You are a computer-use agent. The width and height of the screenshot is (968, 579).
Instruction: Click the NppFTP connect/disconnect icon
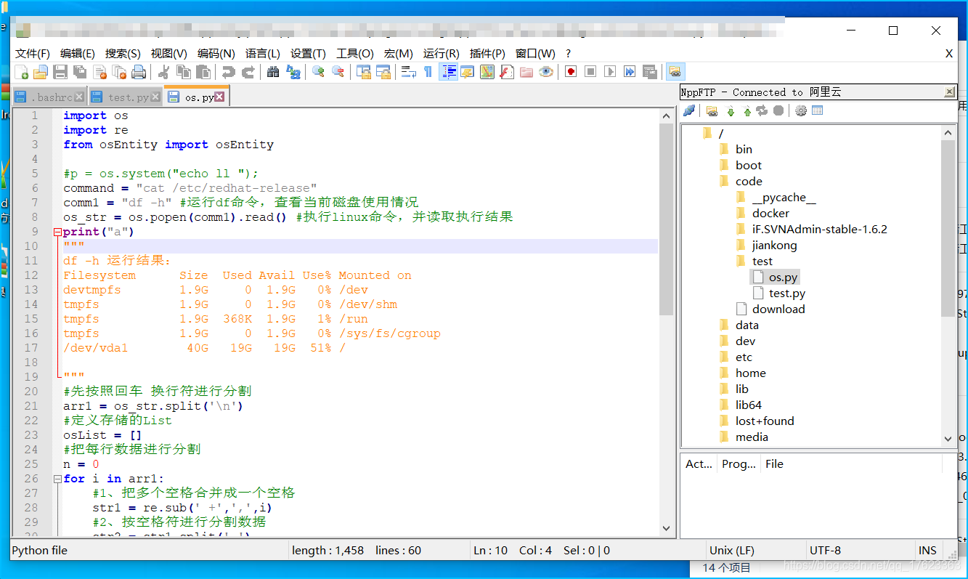(689, 110)
